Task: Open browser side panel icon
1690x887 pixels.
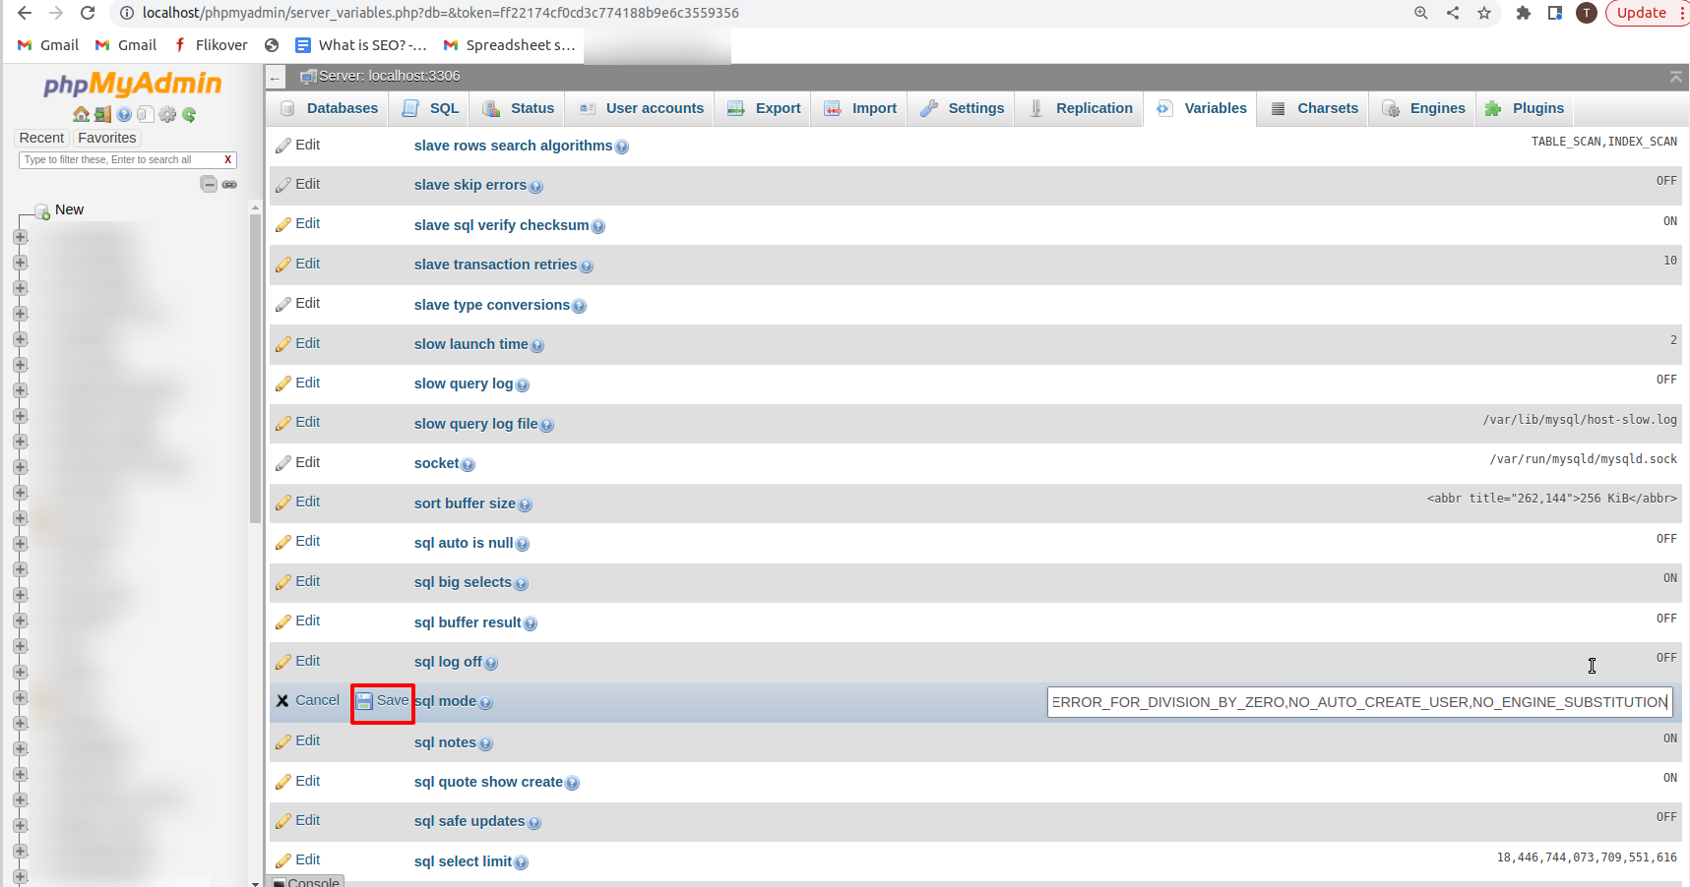Action: pos(1555,13)
